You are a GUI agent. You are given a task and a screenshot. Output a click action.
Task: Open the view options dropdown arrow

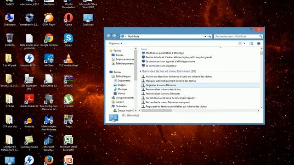[x=244, y=44]
